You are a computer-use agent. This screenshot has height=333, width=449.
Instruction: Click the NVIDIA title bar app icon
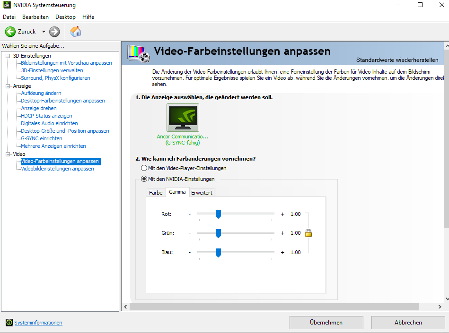[7, 5]
